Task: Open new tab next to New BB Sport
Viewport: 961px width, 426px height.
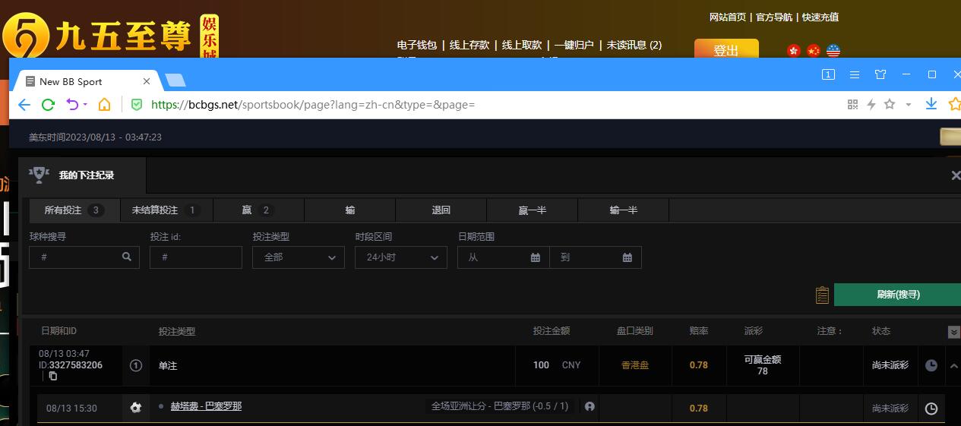Action: (175, 80)
